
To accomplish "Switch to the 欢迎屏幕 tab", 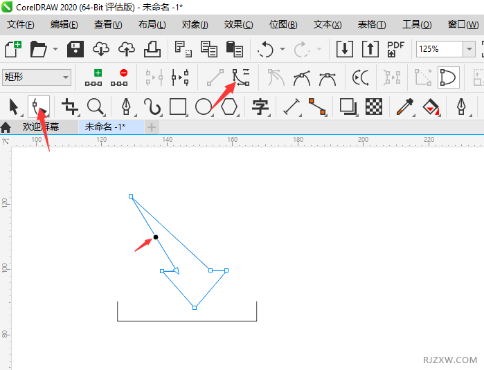I will (x=41, y=127).
